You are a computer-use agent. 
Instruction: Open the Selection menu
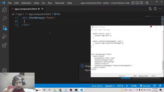(26, 3)
